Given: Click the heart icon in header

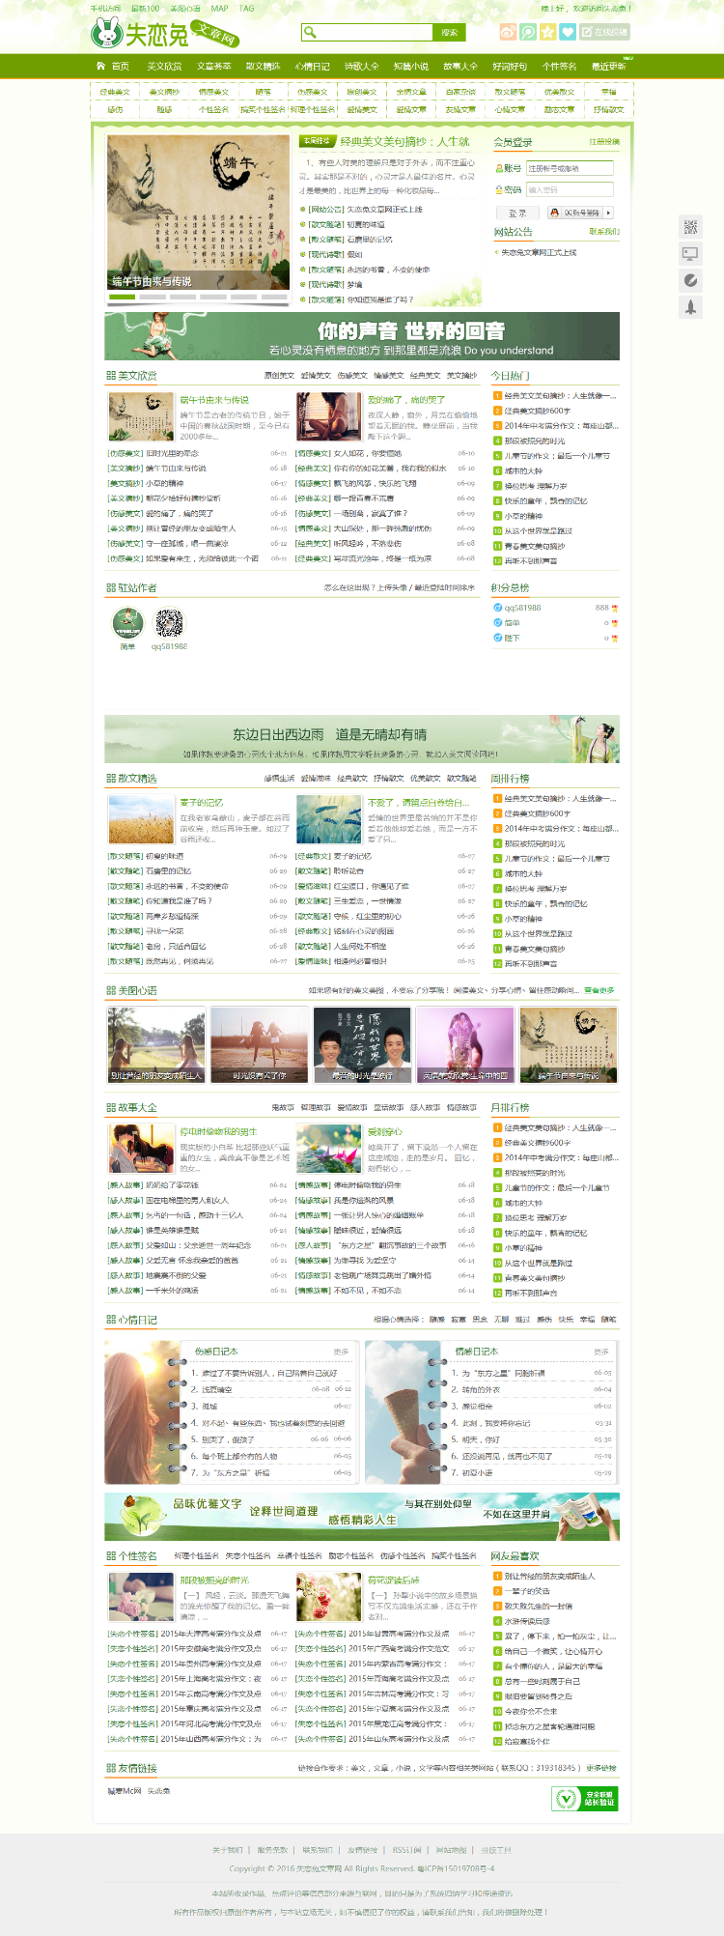Looking at the screenshot, I should point(569,32).
